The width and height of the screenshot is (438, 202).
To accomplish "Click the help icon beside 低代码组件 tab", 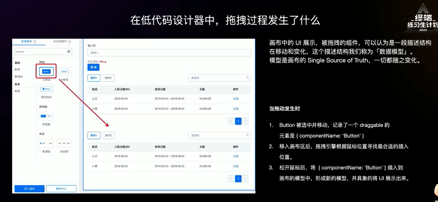I will (69, 41).
